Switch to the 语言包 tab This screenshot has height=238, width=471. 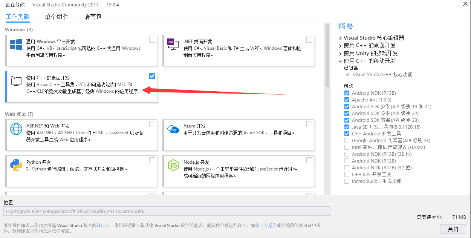coord(93,17)
